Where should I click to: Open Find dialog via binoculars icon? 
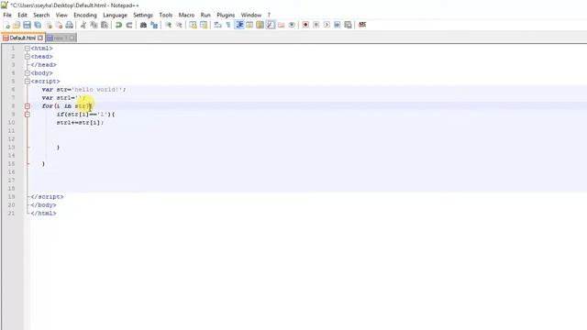pyautogui.click(x=143, y=25)
